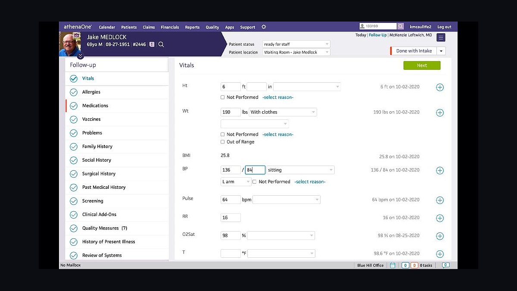The image size is (517, 291).
Task: Click the green Next button
Action: point(422,66)
